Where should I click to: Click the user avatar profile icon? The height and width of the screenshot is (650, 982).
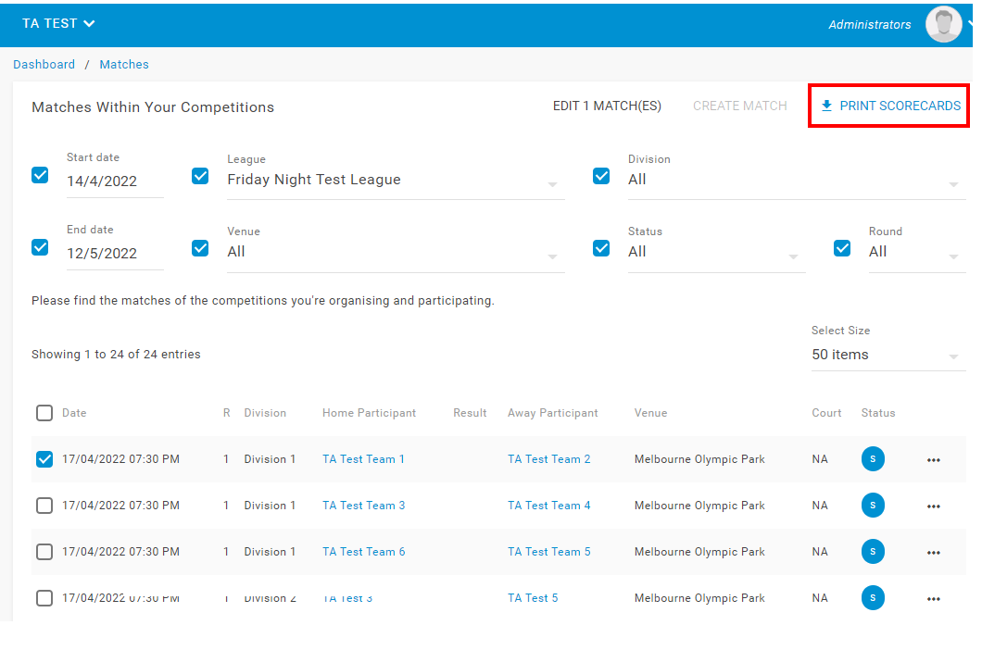(x=943, y=25)
